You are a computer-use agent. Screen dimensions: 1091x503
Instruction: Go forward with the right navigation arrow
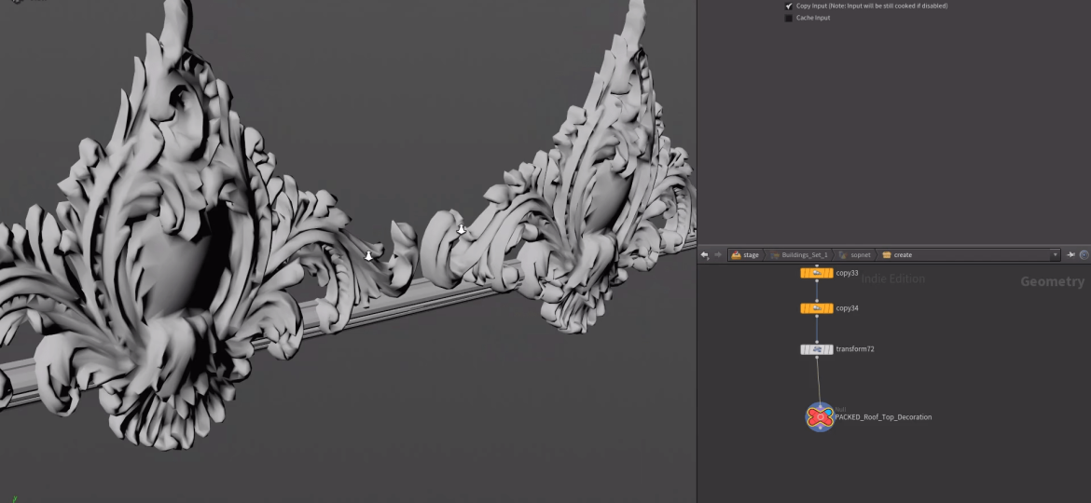(717, 255)
